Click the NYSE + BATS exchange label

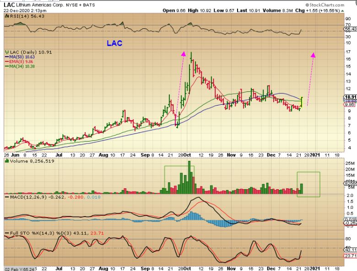pos(81,5)
